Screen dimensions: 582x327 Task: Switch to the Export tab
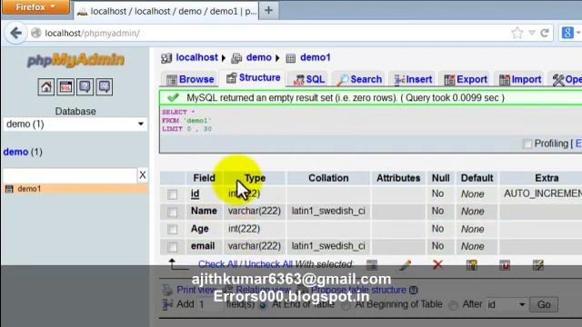tap(466, 79)
